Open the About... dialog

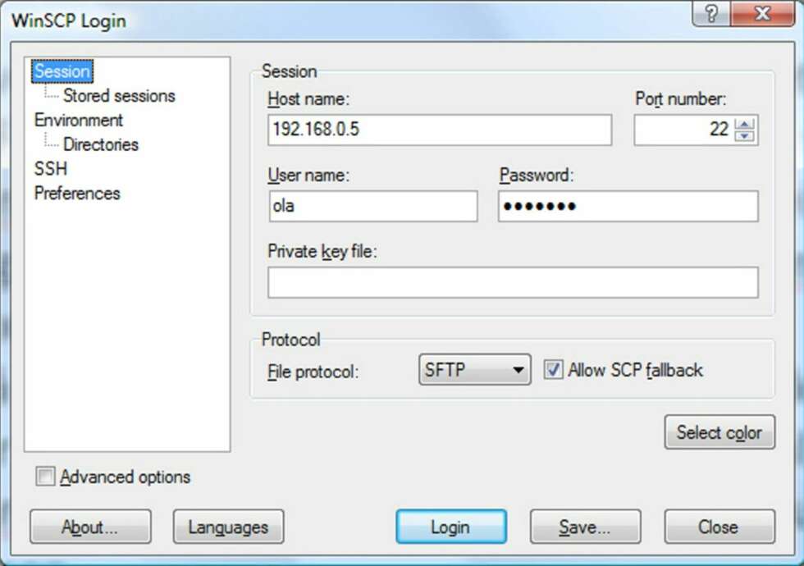90,527
